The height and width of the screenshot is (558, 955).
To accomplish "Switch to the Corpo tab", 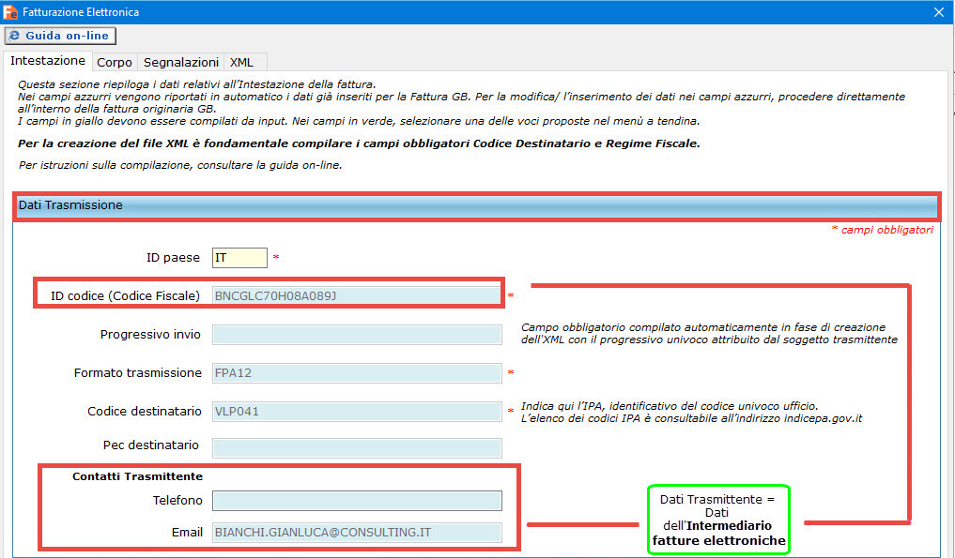I will pyautogui.click(x=115, y=62).
